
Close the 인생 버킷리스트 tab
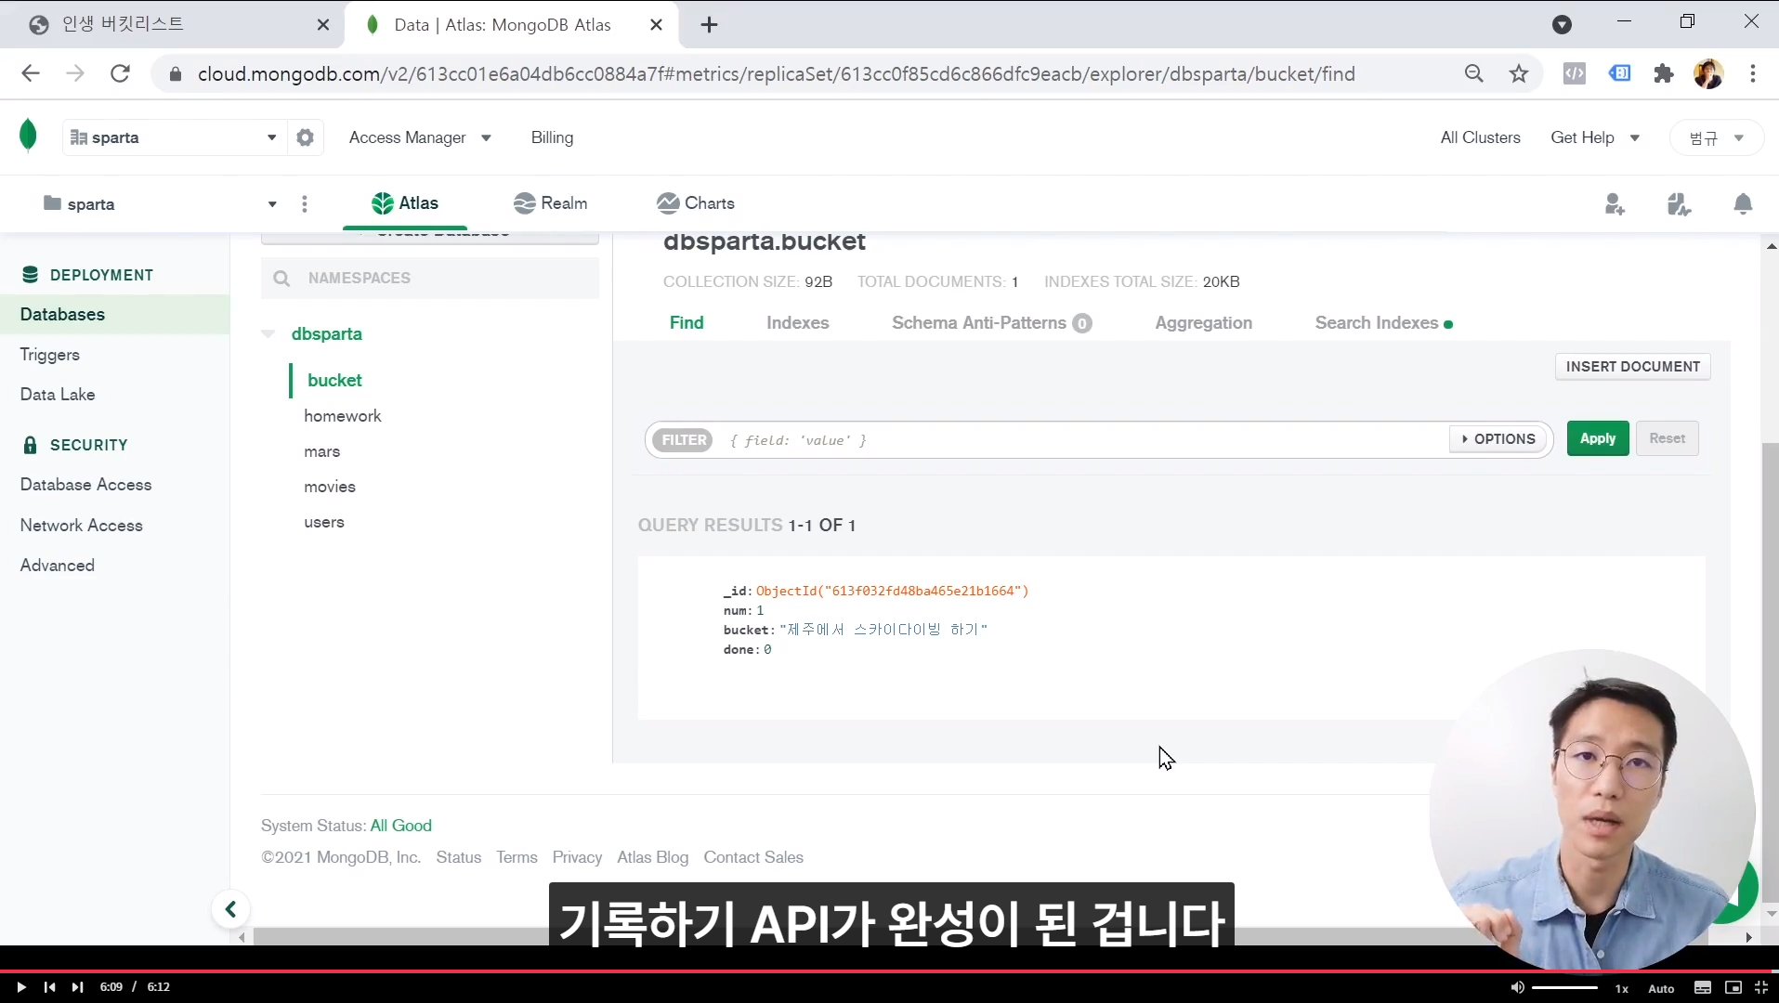[323, 25]
